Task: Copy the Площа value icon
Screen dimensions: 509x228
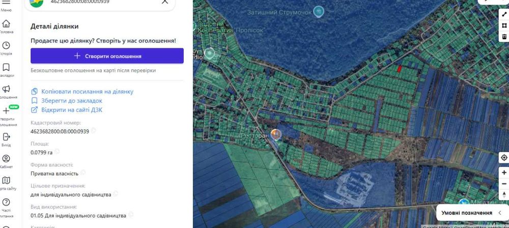Action: point(57,151)
